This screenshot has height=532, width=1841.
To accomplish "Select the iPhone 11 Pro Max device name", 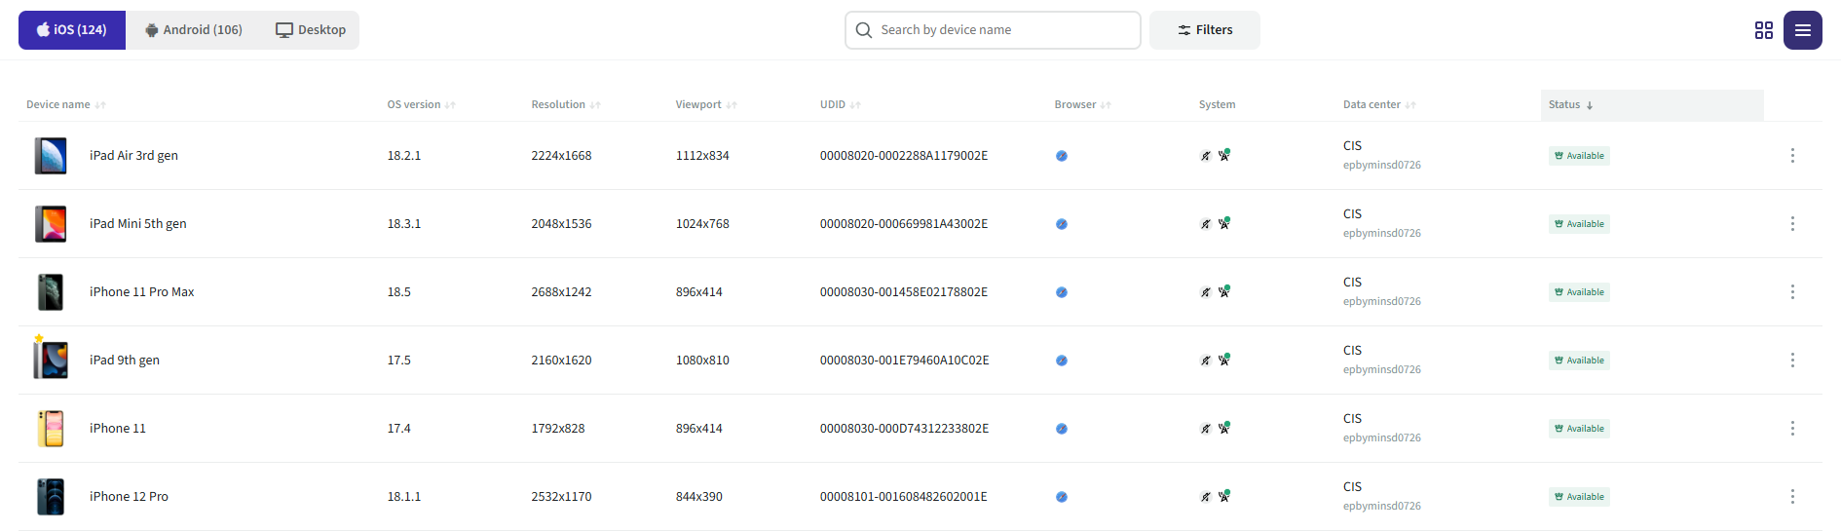I will click(x=141, y=292).
